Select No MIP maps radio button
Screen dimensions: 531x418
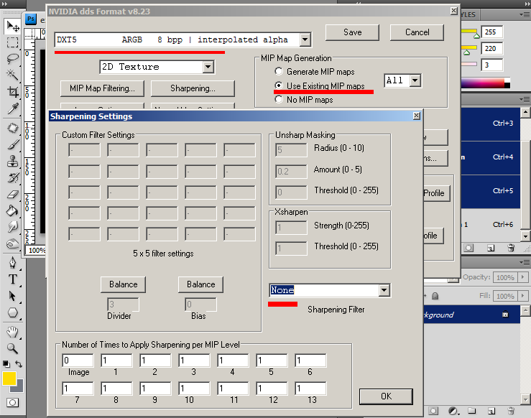[x=278, y=99]
